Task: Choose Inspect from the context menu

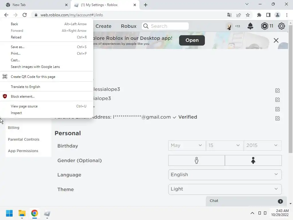Action: click(47, 113)
